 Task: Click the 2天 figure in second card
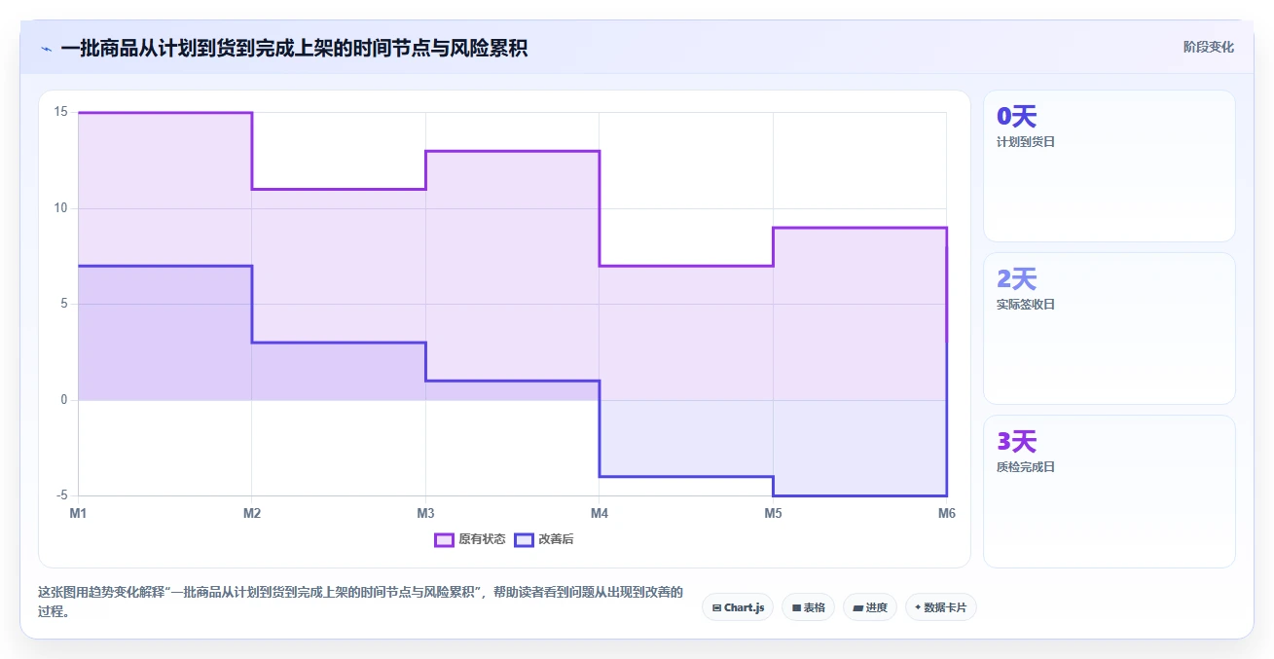1017,279
